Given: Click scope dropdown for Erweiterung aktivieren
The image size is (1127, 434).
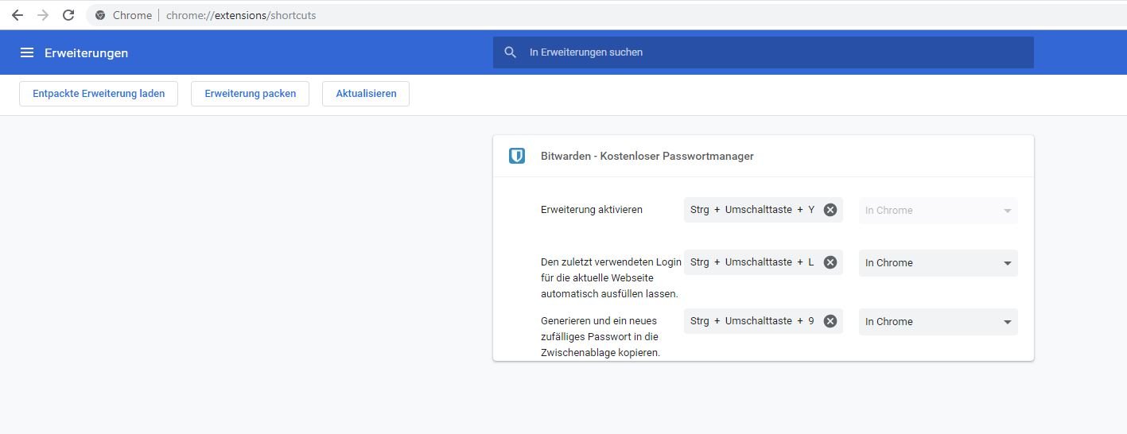Looking at the screenshot, I should click(x=938, y=211).
